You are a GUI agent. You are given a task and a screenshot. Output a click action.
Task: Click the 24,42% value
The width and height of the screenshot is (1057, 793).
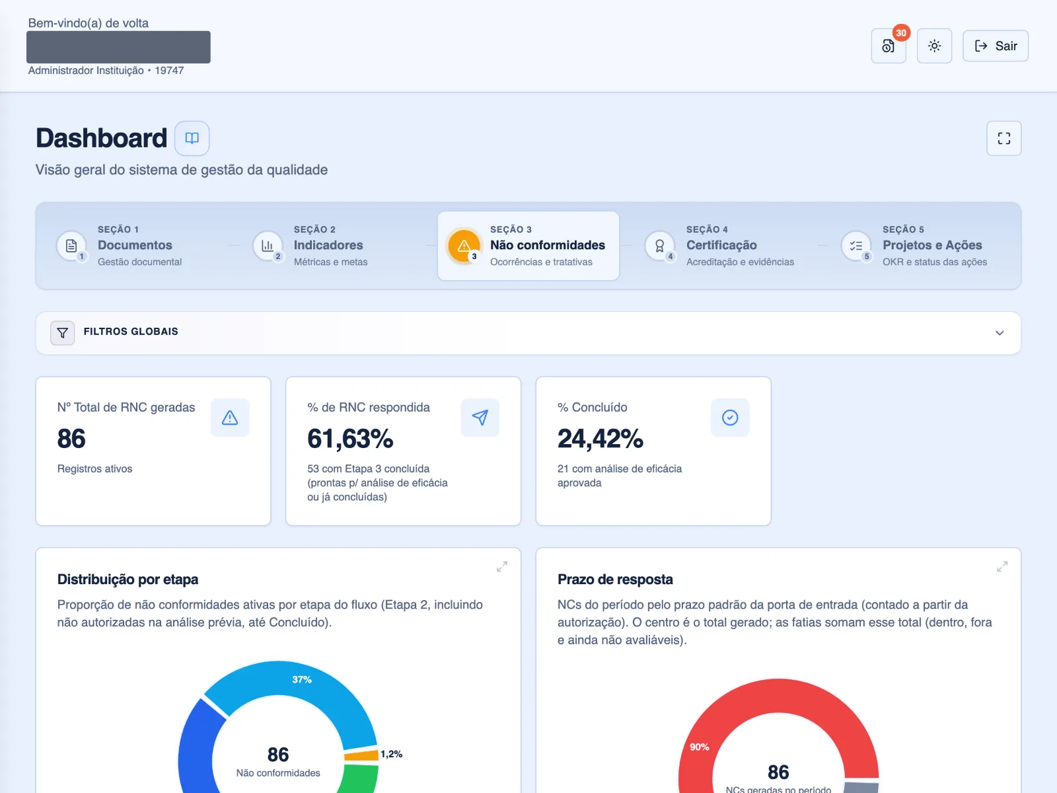pyautogui.click(x=601, y=439)
